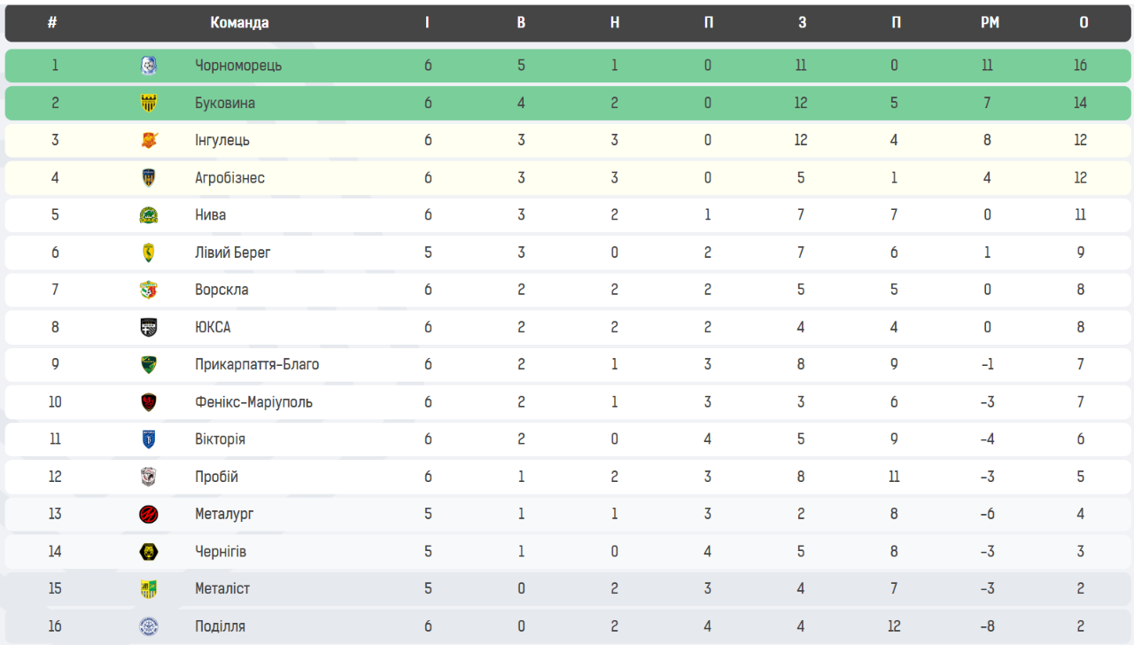Screen dimensions: 1134x645
Task: Click the Ворскла team crest
Action: pos(149,290)
